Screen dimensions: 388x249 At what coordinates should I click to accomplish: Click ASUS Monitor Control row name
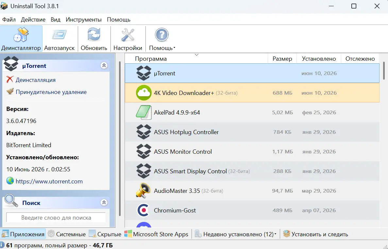(183, 151)
